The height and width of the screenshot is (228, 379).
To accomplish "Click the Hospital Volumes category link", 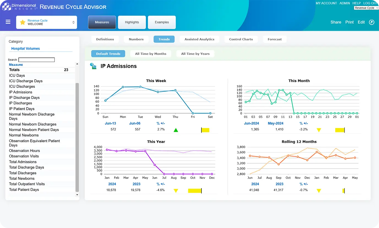I will tap(26, 49).
